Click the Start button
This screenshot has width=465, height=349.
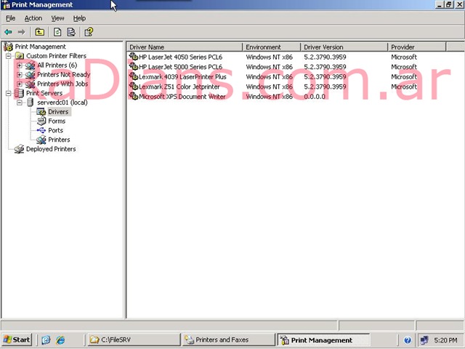point(17,340)
